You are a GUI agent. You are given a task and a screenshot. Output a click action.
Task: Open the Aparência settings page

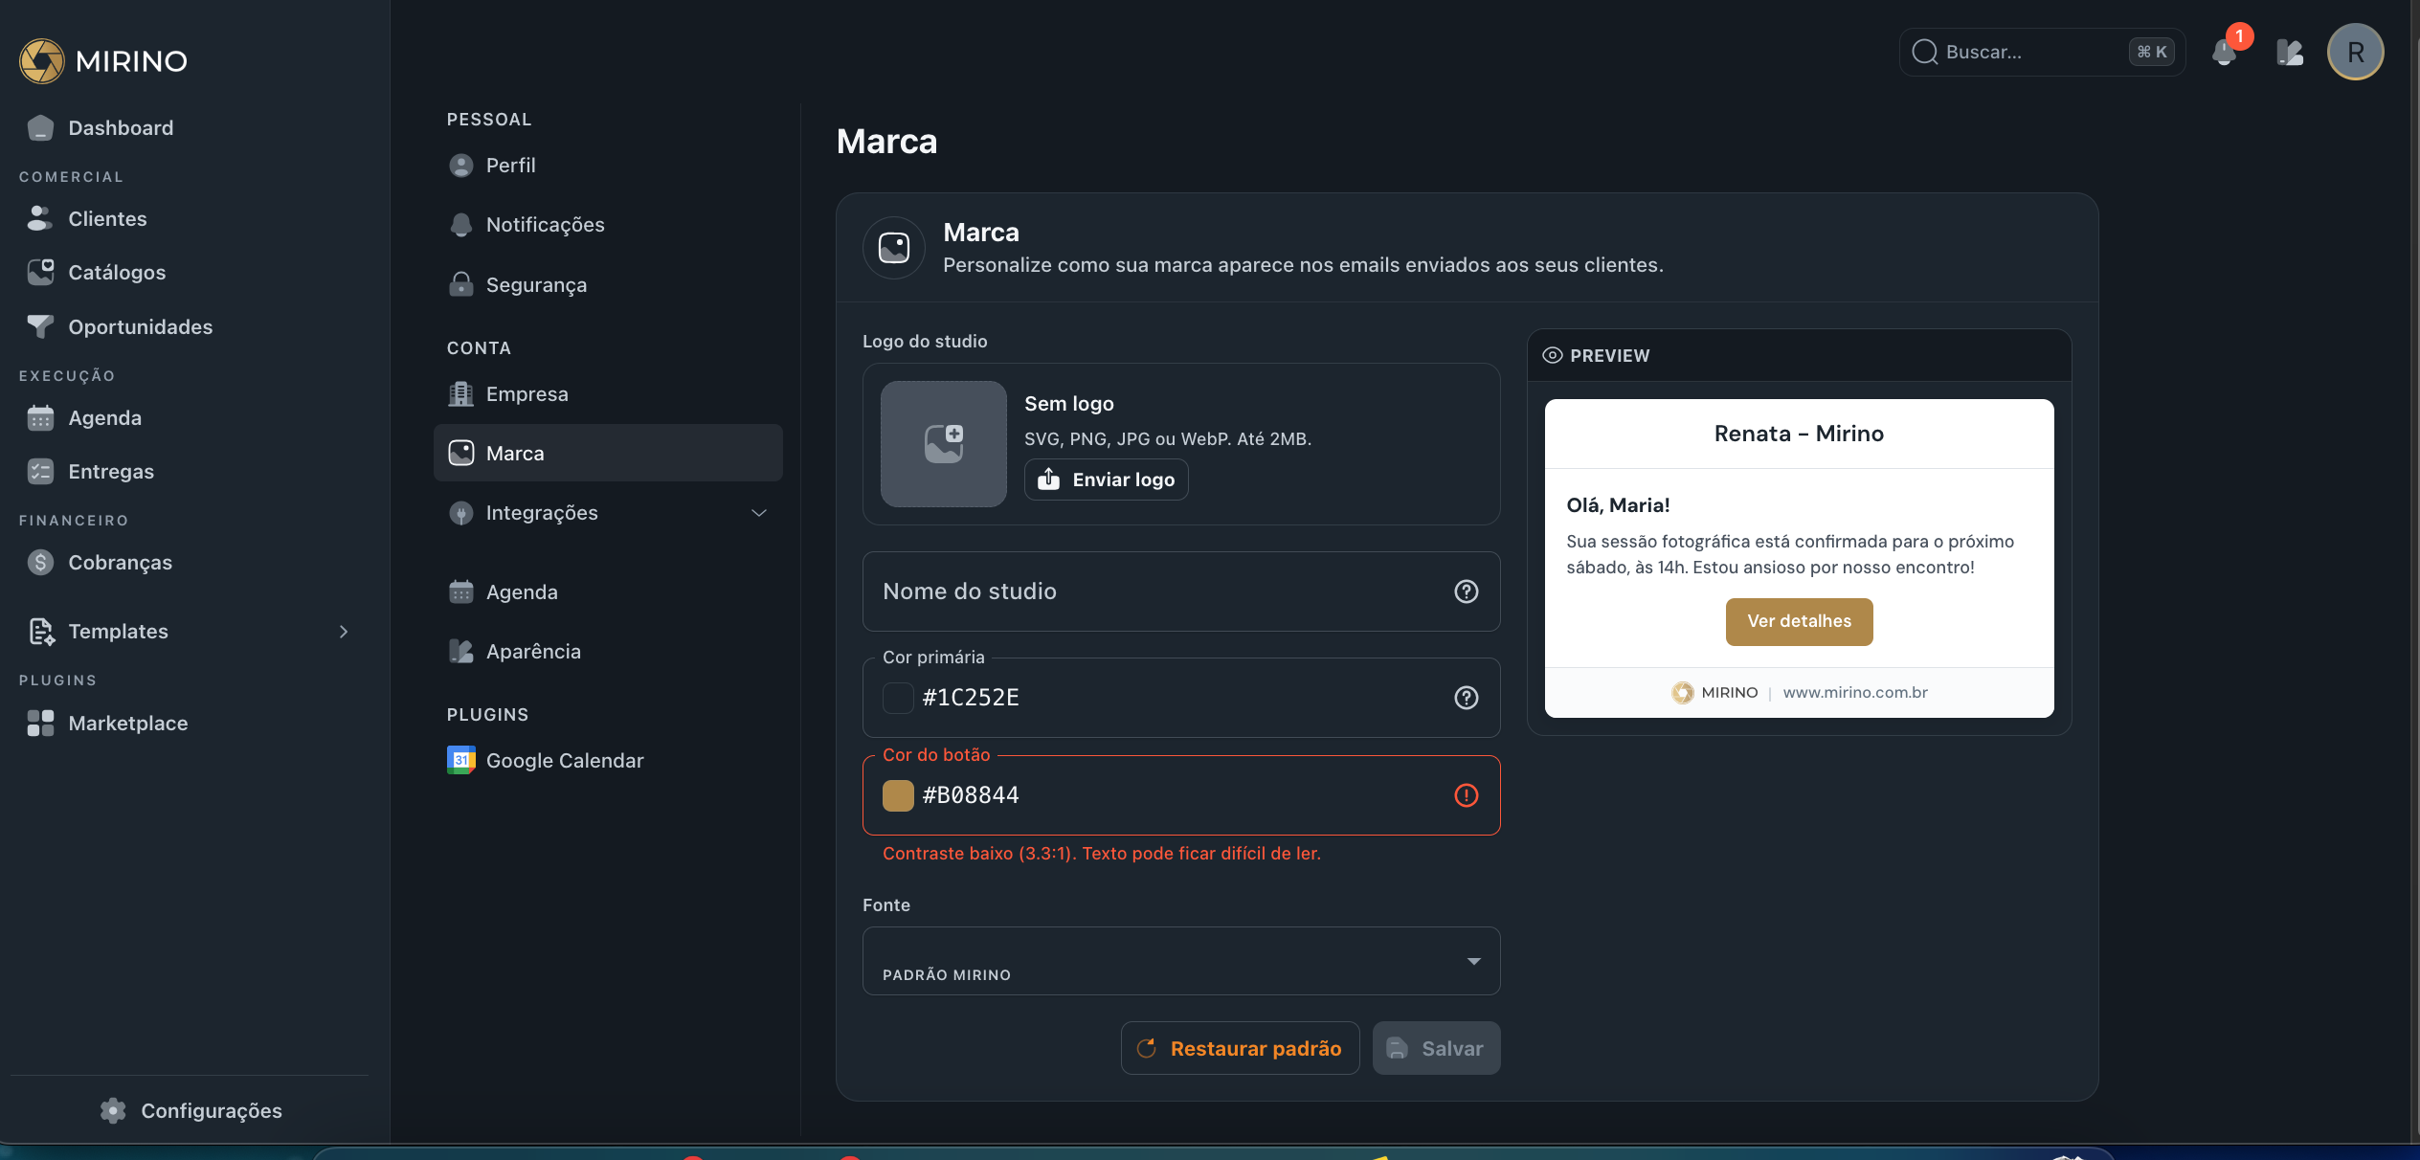608,652
